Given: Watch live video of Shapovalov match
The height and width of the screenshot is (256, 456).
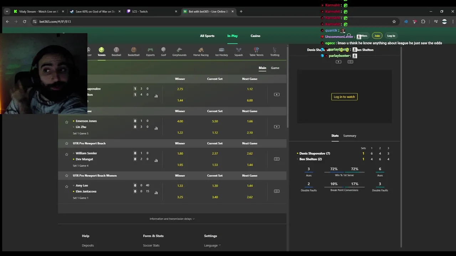Looking at the screenshot, I should point(276,94).
